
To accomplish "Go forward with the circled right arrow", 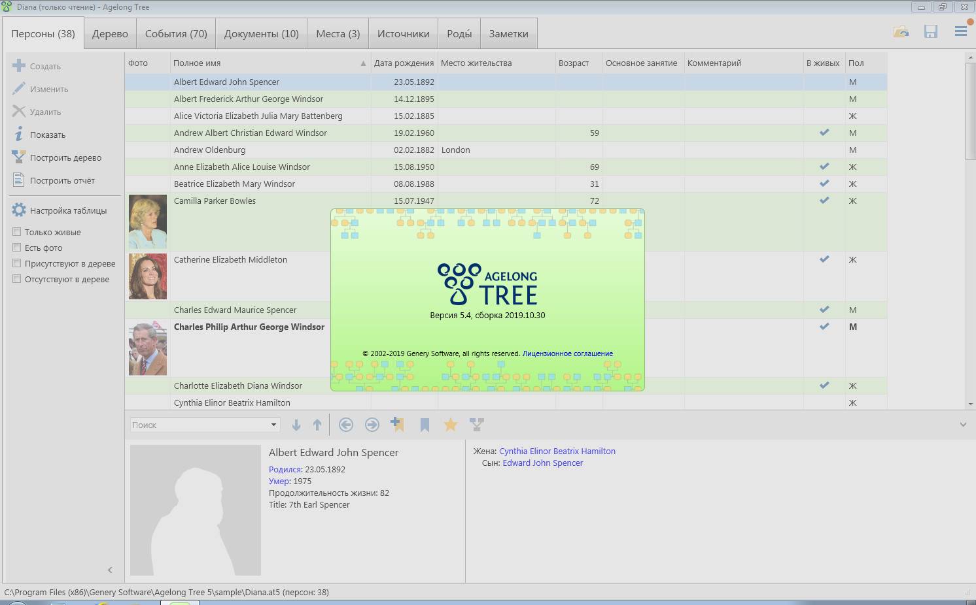I will pos(372,425).
